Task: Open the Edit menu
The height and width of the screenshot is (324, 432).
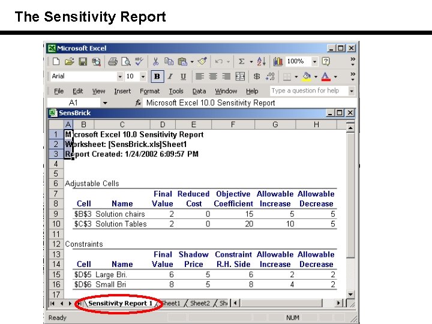Action: tap(77, 91)
